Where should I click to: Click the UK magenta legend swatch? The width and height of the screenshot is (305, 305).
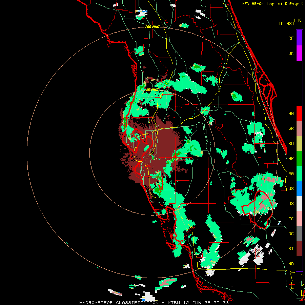pyautogui.click(x=299, y=53)
